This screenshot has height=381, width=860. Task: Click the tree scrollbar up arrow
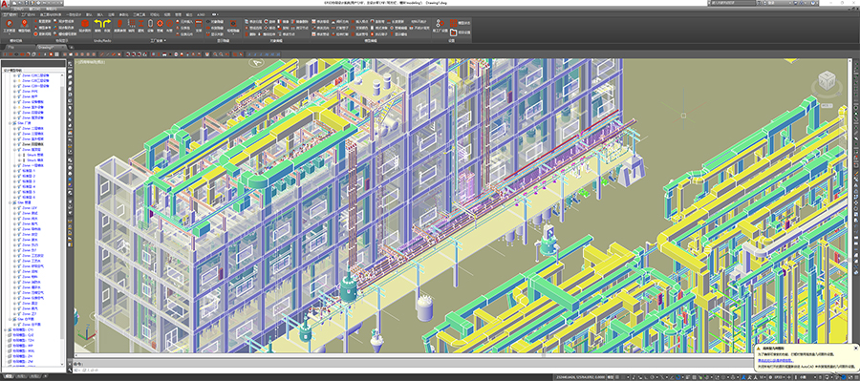(x=62, y=75)
